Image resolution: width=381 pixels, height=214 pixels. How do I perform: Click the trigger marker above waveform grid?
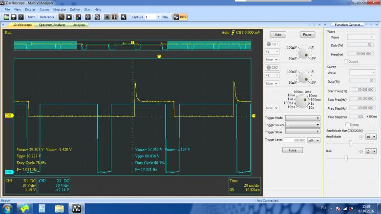click(x=159, y=57)
